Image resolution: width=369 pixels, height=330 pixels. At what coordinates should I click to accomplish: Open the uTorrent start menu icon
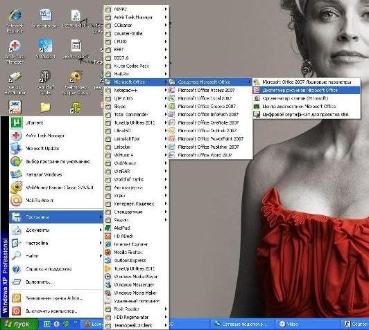point(16,122)
